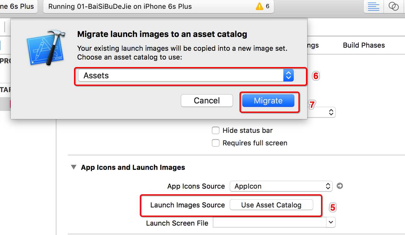Click into the Launch Screen File text field

[x=269, y=222]
